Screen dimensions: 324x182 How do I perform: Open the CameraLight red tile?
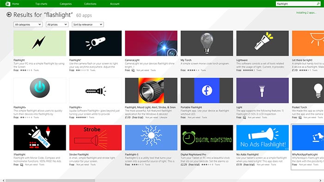151,43
